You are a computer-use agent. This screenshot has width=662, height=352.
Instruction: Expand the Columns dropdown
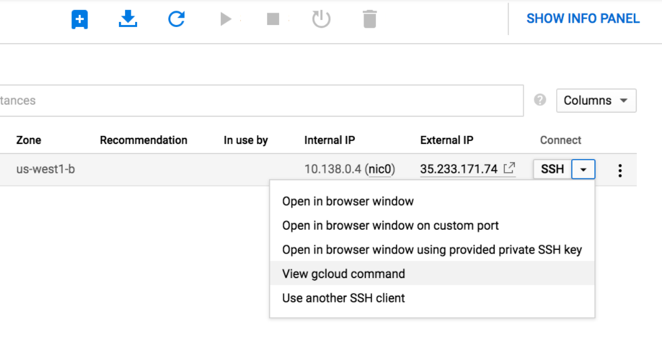click(x=596, y=100)
